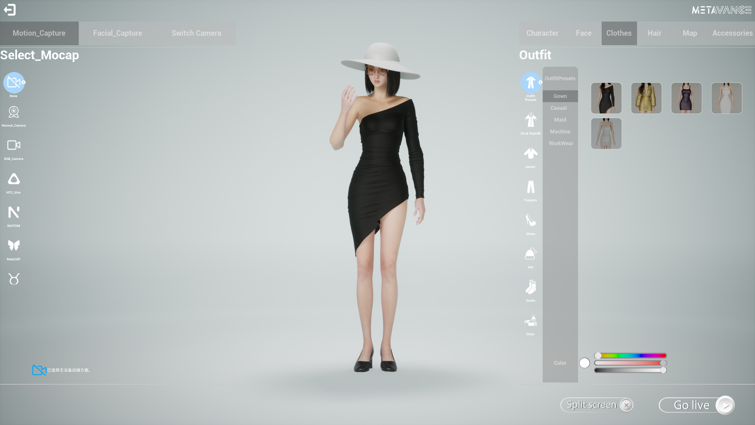The height and width of the screenshot is (425, 755).
Task: Select the Casual outfit preset category
Action: tap(558, 108)
